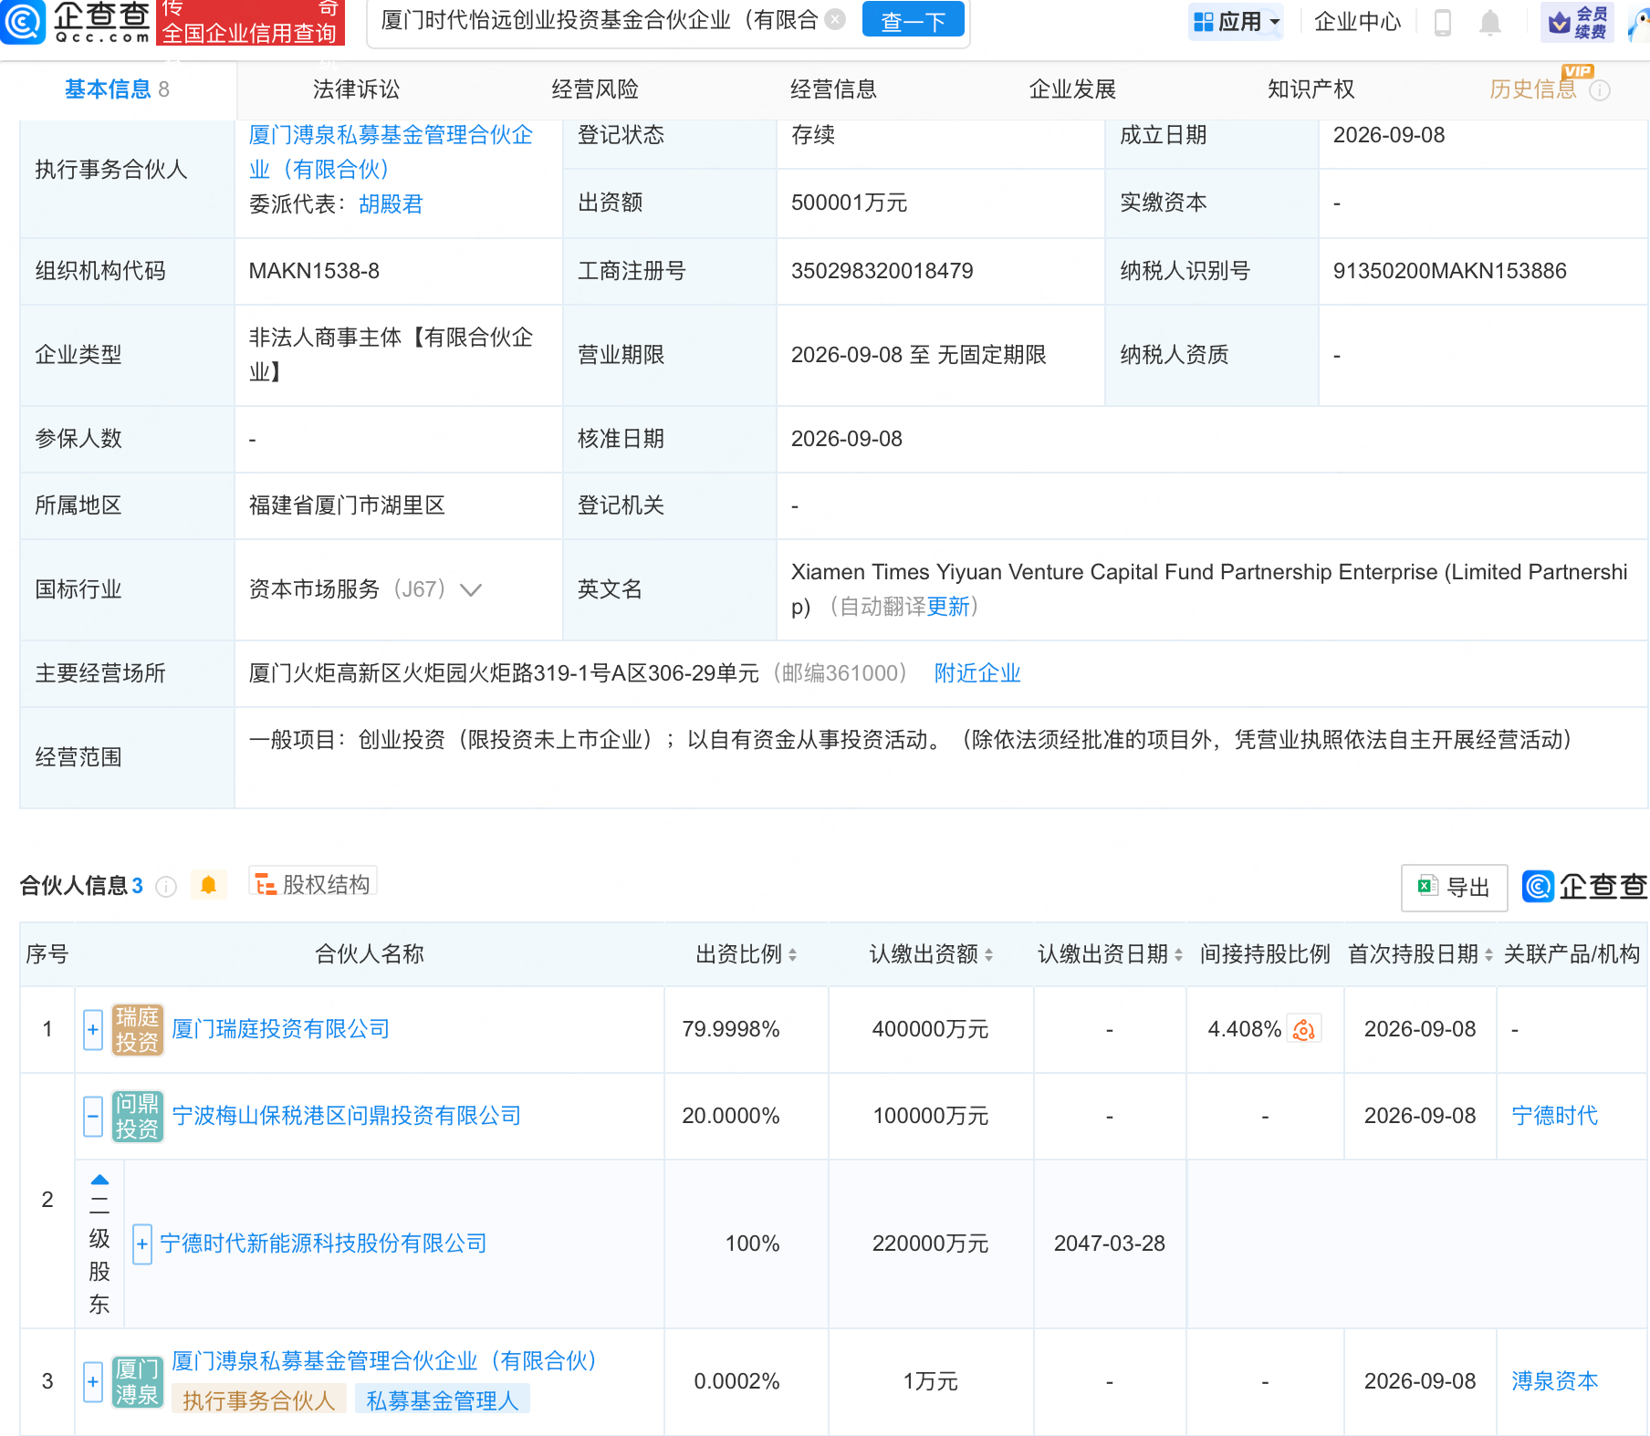Viewport: 1650px width, 1436px height.
Task: Switch to the 企业发展 tab
Action: click(x=1072, y=89)
